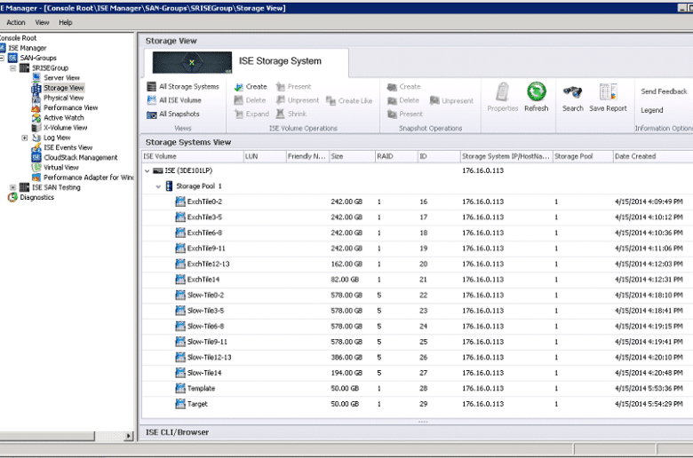693x458 pixels.
Task: Show All Storage Systems view
Action: pyautogui.click(x=183, y=87)
